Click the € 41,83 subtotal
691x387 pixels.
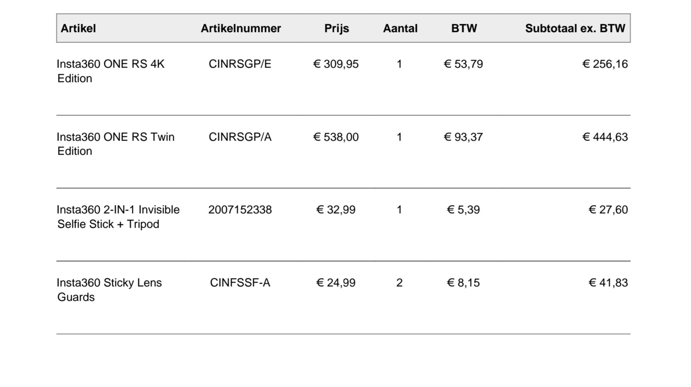pos(608,283)
